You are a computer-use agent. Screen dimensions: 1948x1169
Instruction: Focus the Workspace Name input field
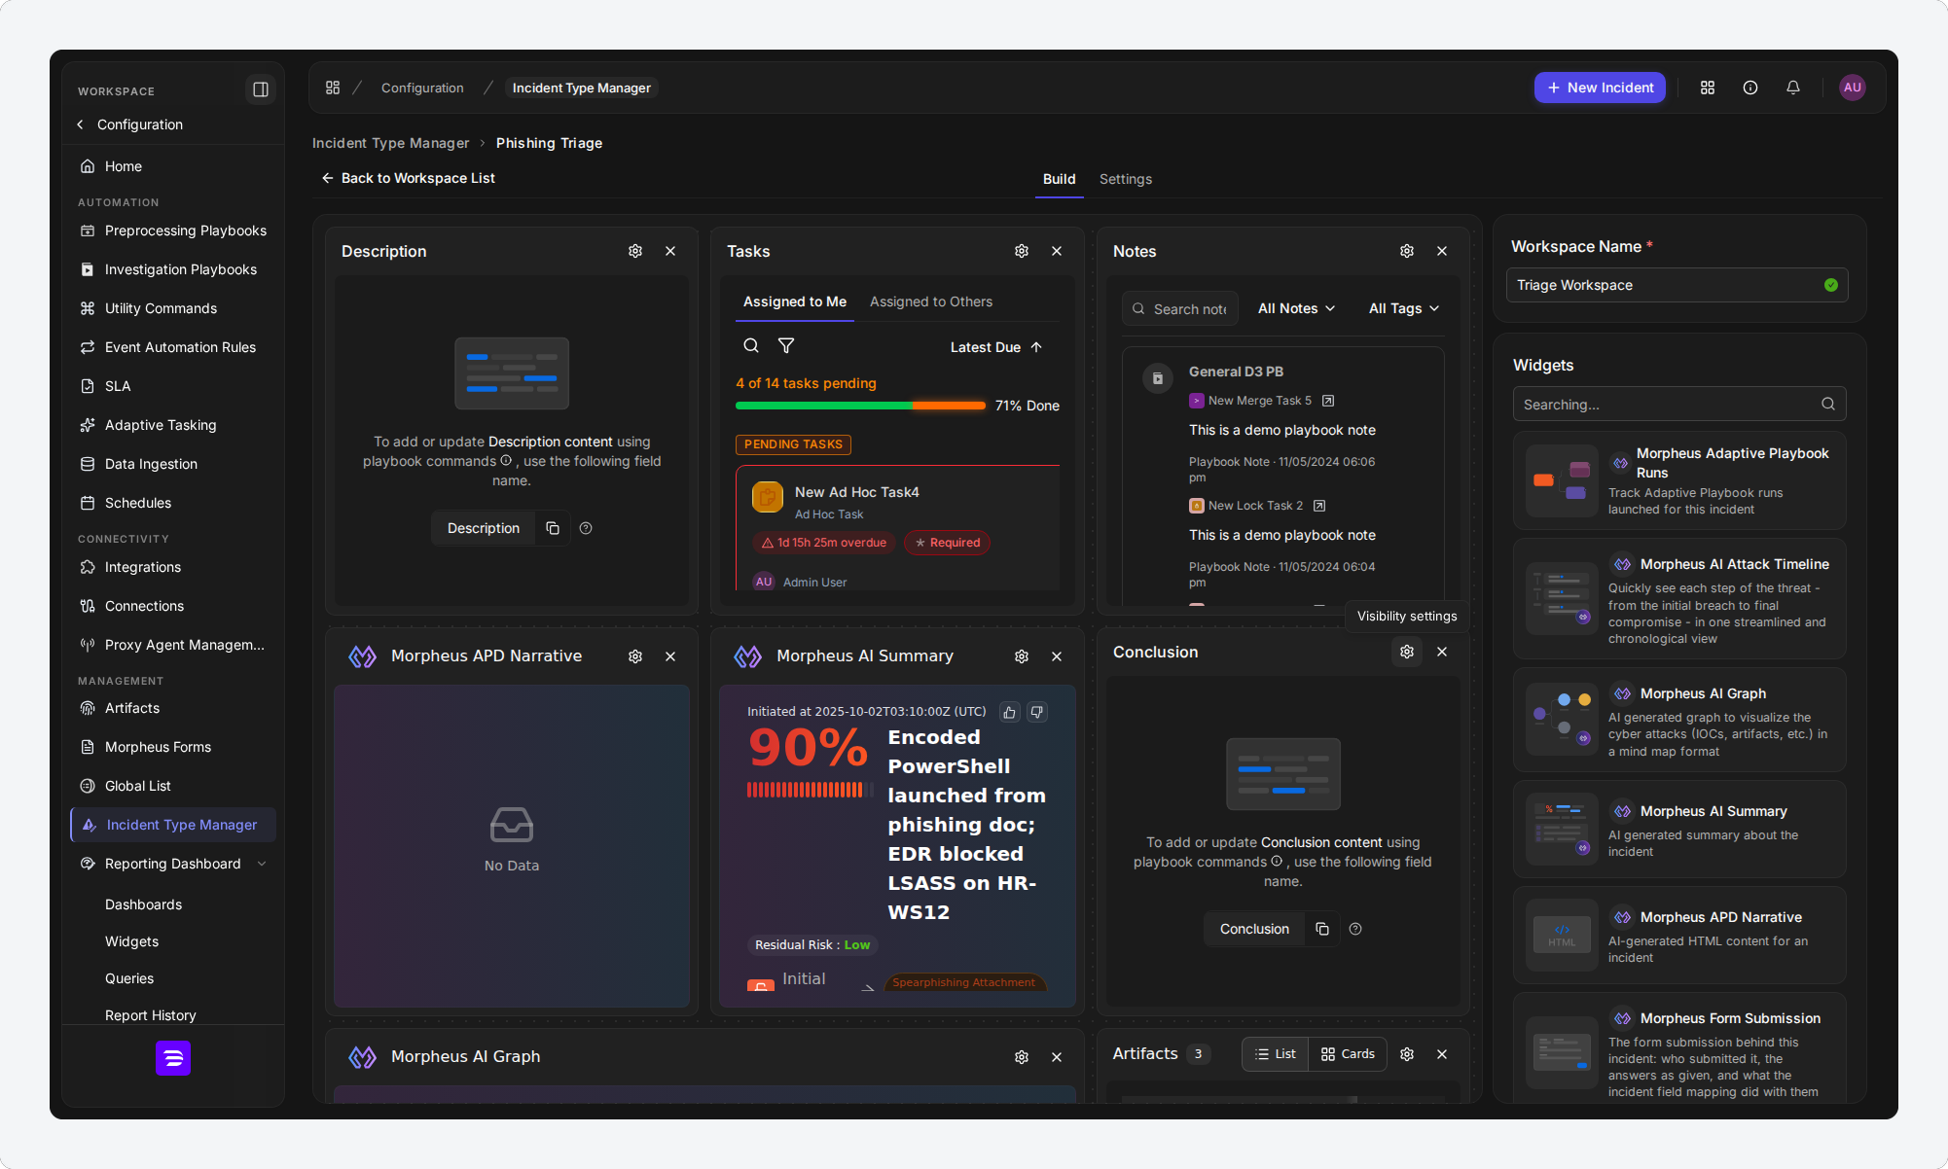click(x=1677, y=285)
